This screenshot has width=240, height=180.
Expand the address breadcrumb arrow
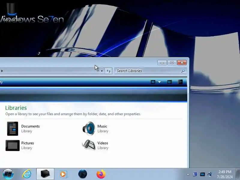[2, 71]
